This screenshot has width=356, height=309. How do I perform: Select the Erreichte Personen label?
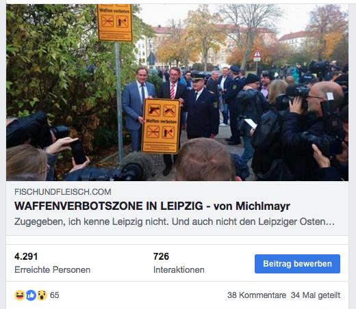[52, 270]
